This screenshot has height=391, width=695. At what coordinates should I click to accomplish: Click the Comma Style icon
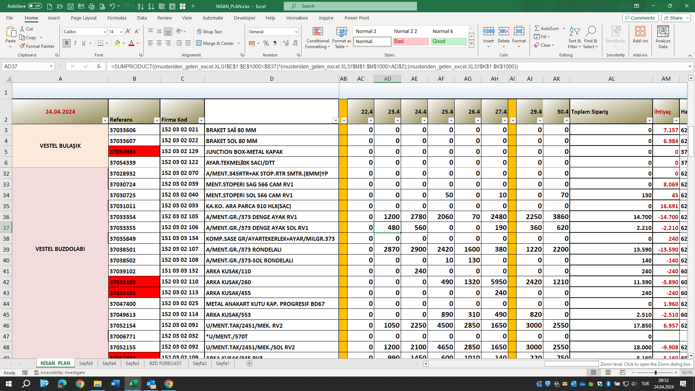click(x=275, y=43)
